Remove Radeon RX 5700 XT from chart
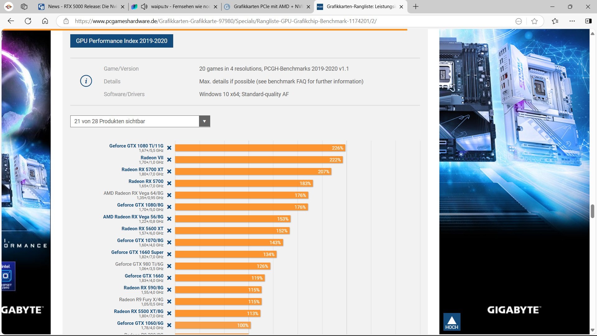This screenshot has width=597, height=336. click(169, 172)
